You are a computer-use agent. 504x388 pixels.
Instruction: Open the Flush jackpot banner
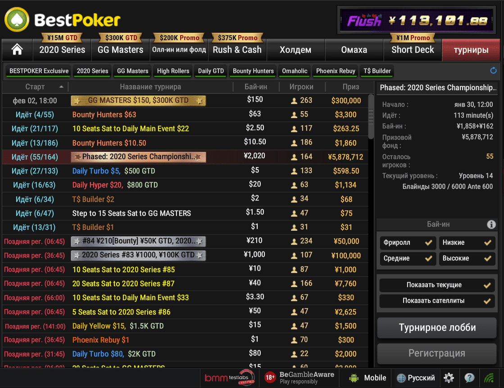[x=417, y=20]
